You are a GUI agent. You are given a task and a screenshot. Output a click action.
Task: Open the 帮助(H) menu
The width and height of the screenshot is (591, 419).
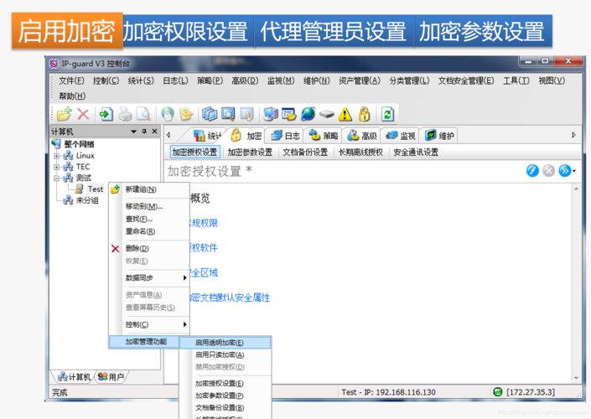click(72, 96)
